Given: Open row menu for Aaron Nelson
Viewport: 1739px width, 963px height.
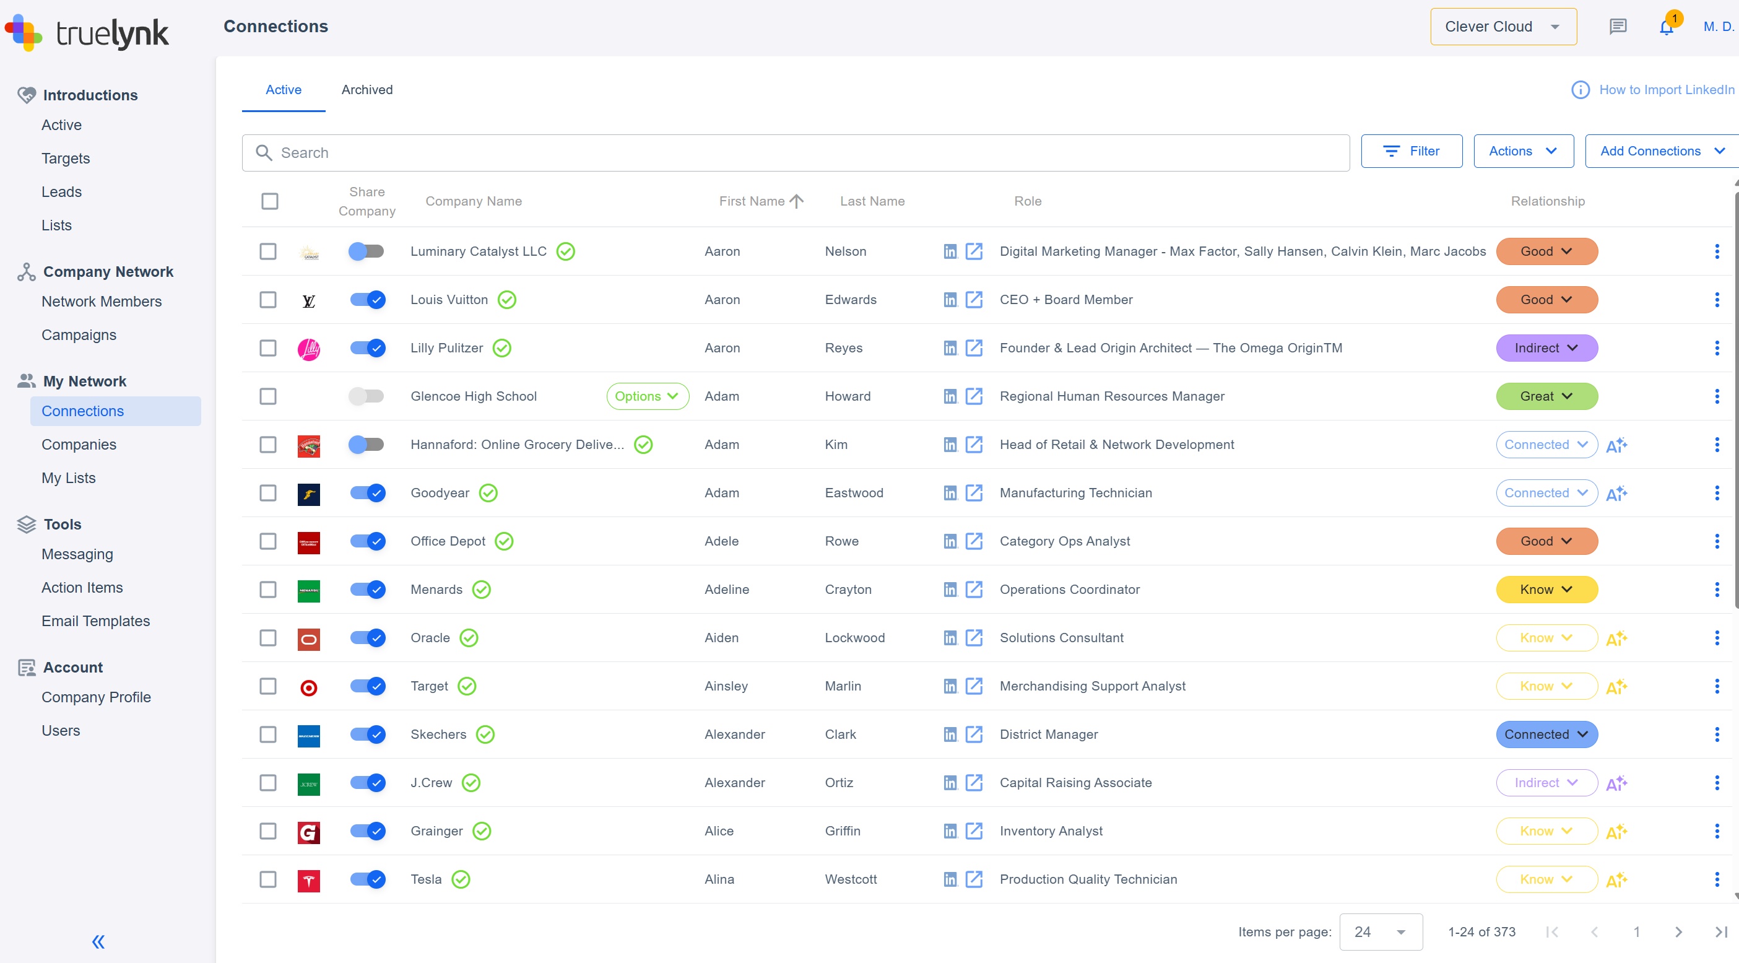Looking at the screenshot, I should (x=1717, y=251).
